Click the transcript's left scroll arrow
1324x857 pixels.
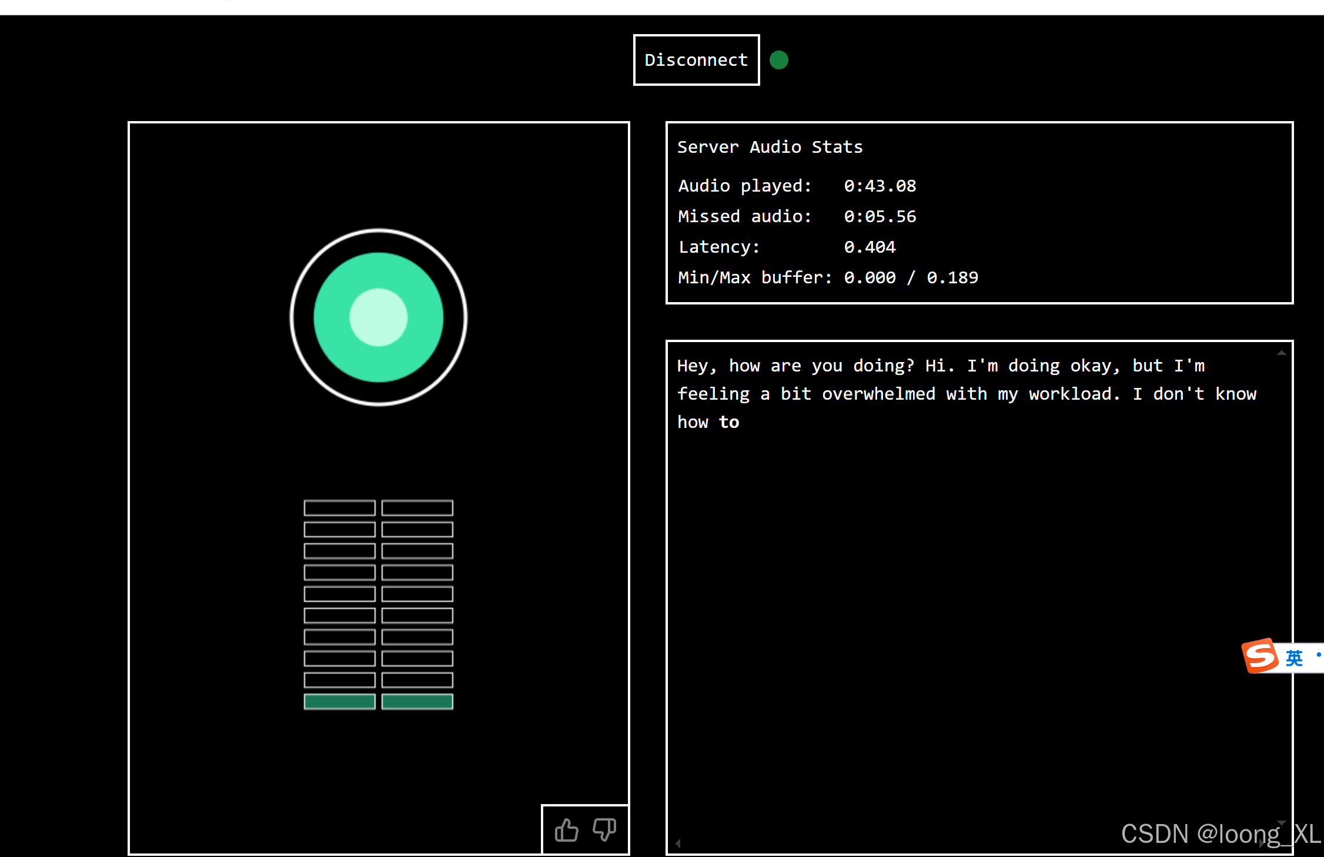click(678, 843)
